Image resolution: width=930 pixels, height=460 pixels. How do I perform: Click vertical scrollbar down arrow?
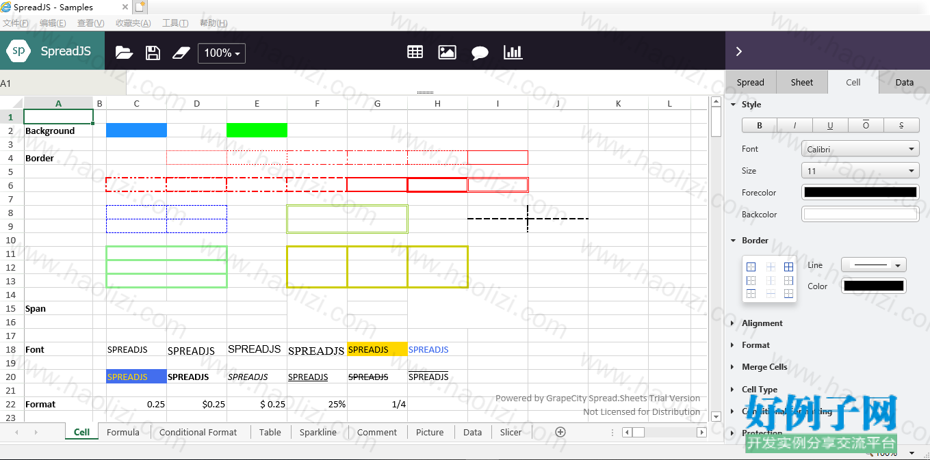click(x=716, y=416)
